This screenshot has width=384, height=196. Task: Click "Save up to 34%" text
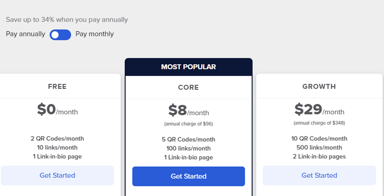67,20
